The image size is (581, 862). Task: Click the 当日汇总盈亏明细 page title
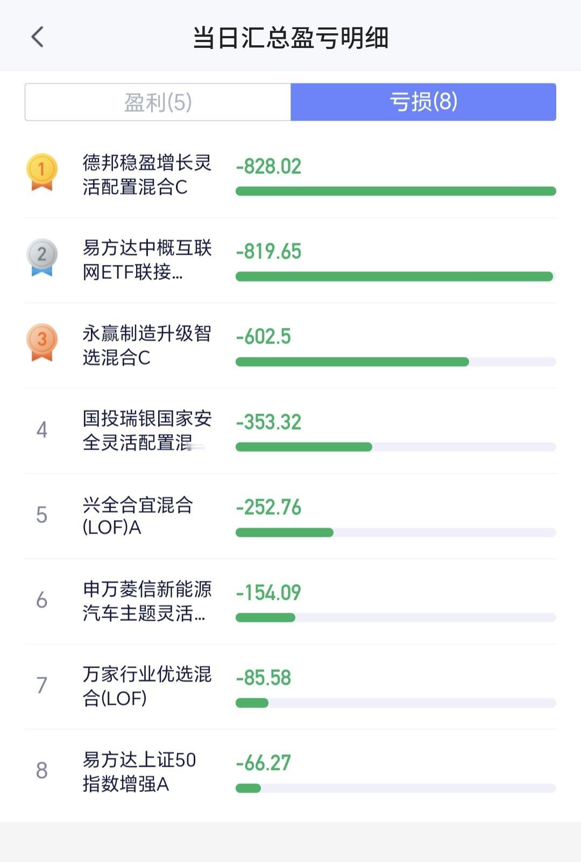tap(290, 38)
